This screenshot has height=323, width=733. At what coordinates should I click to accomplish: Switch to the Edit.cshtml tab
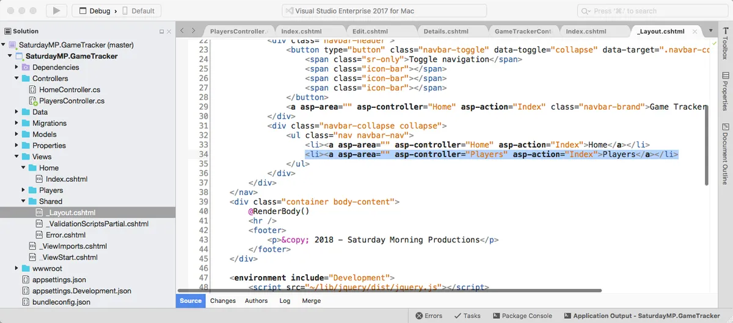pos(370,31)
